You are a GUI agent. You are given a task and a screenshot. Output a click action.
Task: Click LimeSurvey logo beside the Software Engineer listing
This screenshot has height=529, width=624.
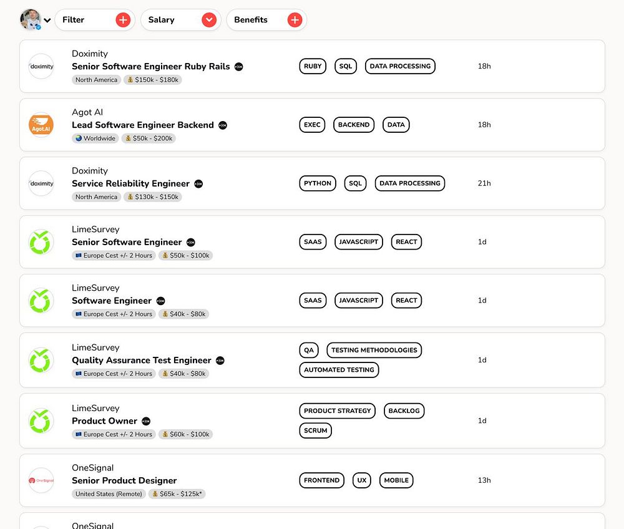click(x=41, y=300)
